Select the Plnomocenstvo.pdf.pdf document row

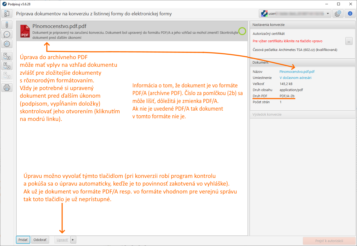(x=132, y=31)
